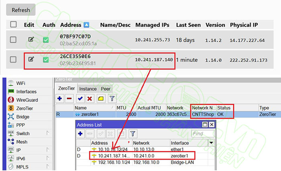Viewport: 281px width, 171px height.
Task: Click the red WireGuard icon
Action: pos(11,100)
